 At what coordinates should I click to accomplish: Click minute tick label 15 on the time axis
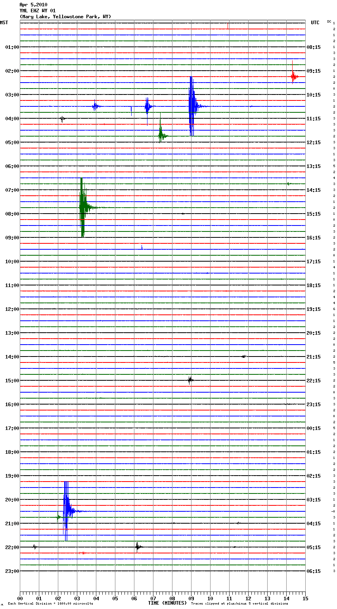click(x=305, y=599)
